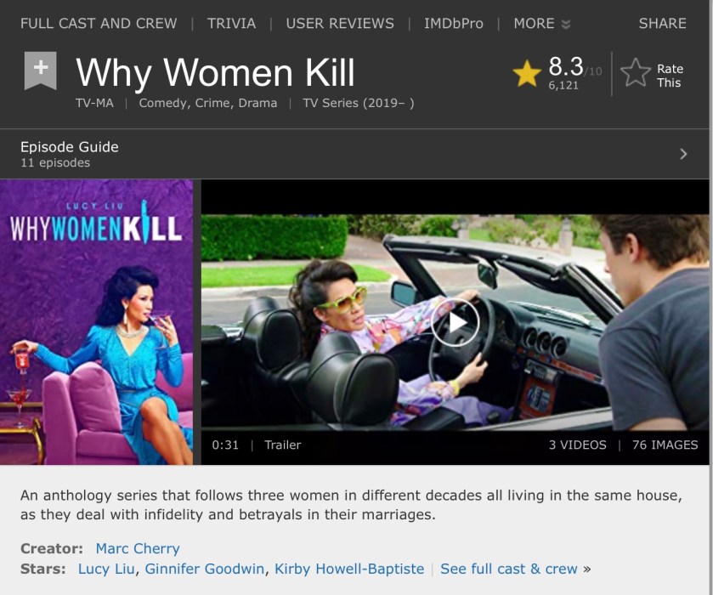Image resolution: width=713 pixels, height=595 pixels.
Task: Open Lucy Liu's profile link
Action: [106, 569]
